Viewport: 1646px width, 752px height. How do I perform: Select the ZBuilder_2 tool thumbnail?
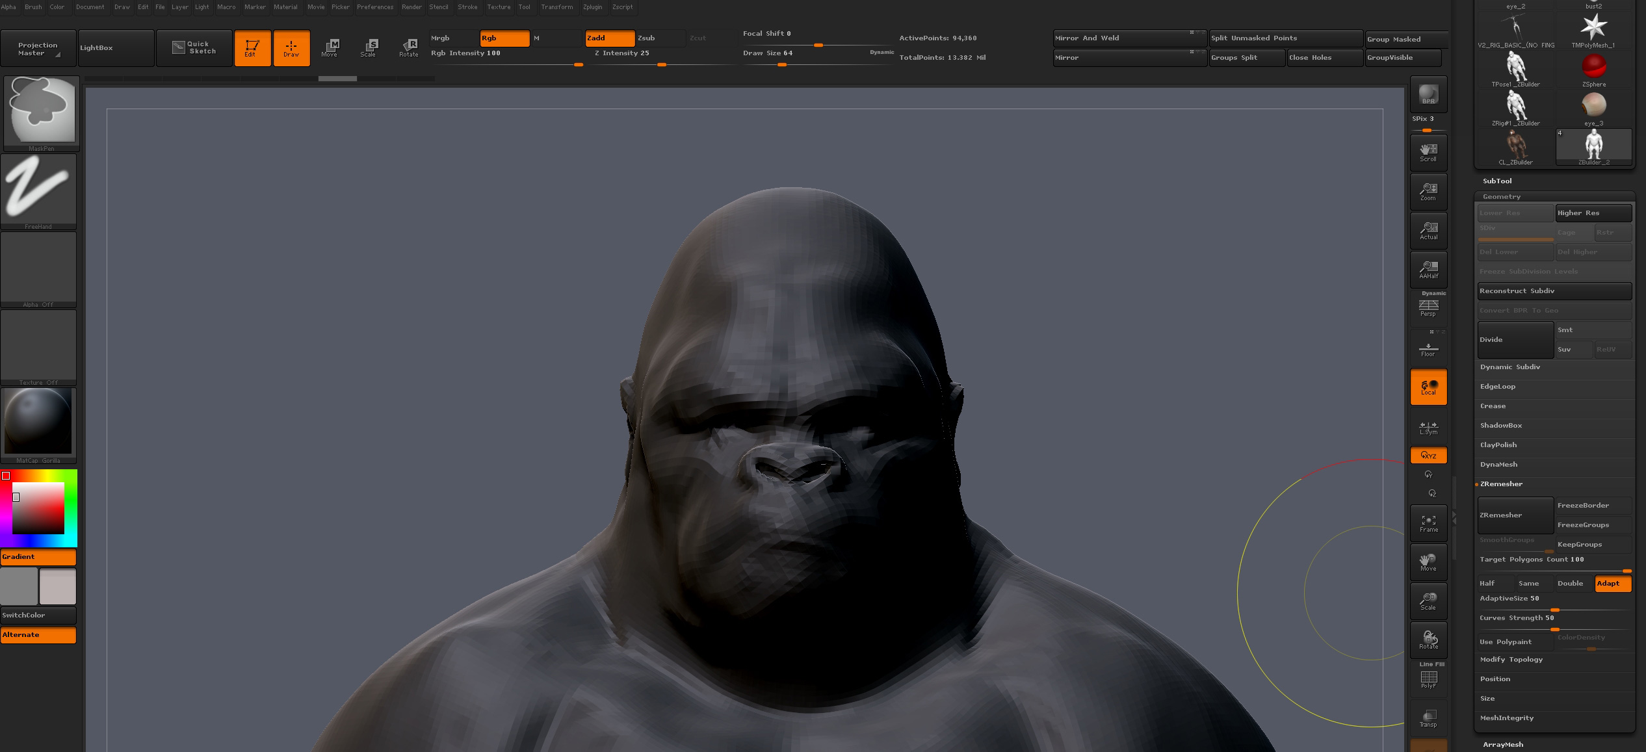(1593, 148)
